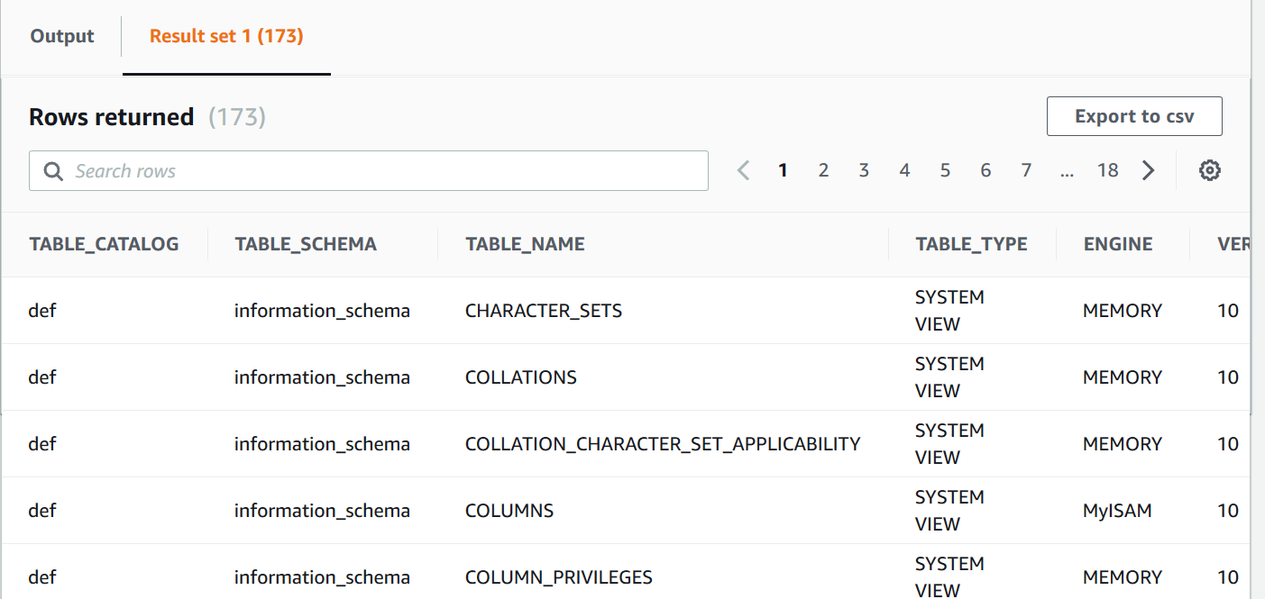Select Result set 1 tab
1265x599 pixels.
[226, 36]
